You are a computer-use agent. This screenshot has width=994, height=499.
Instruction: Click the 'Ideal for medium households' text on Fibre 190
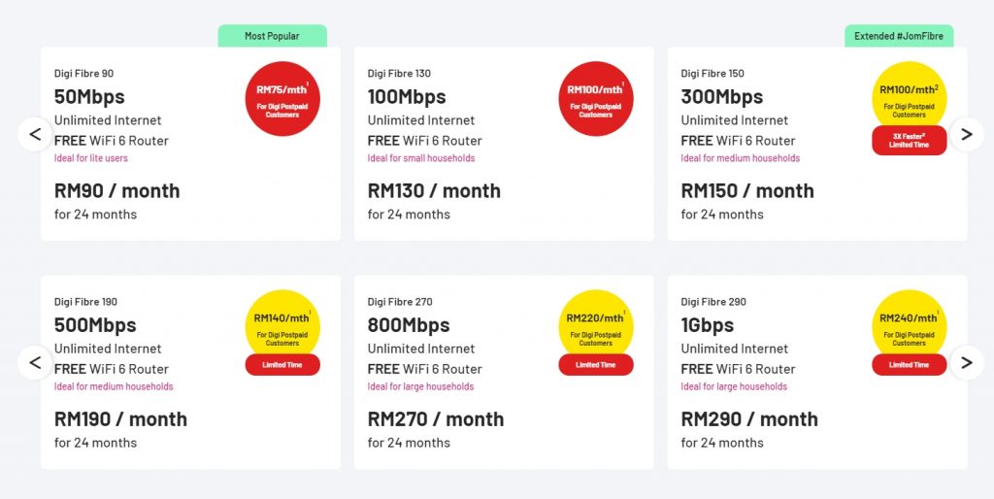point(114,386)
